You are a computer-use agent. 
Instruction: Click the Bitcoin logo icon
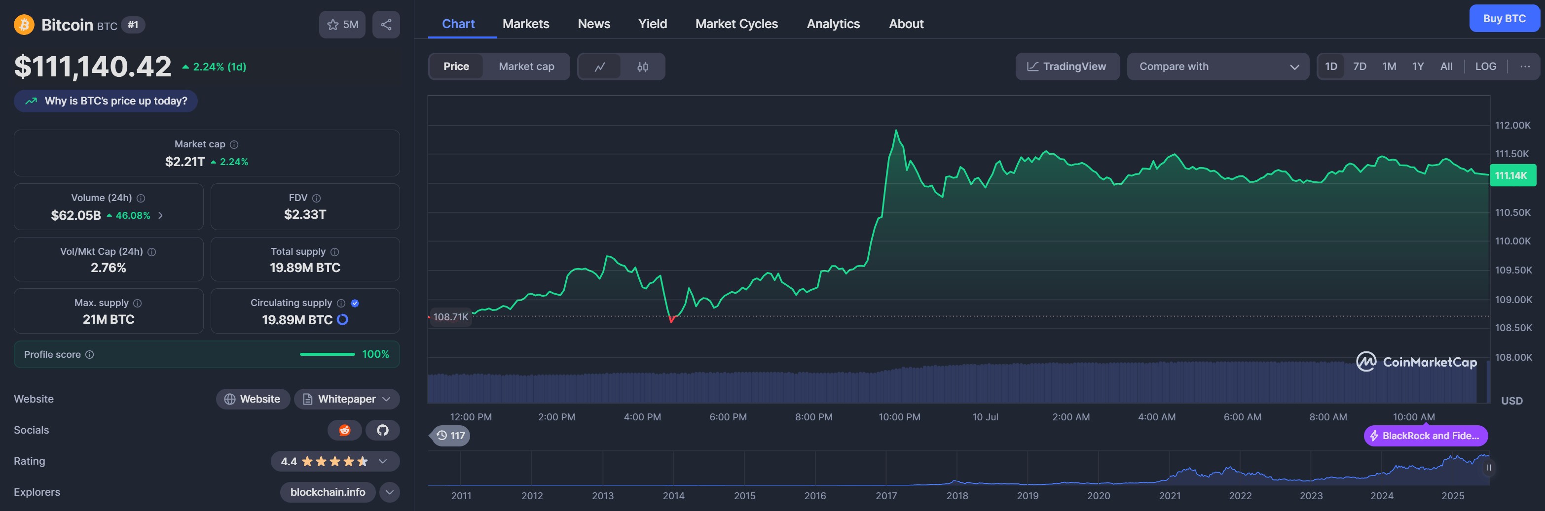[24, 25]
